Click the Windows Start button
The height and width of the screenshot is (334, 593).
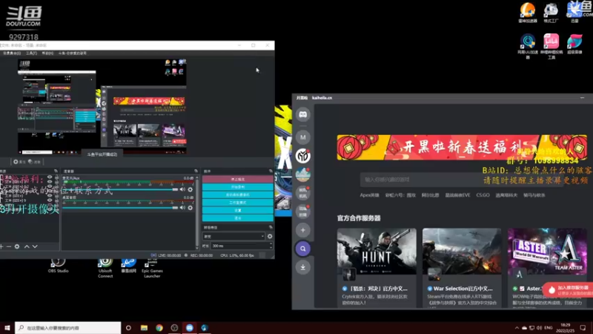7,327
